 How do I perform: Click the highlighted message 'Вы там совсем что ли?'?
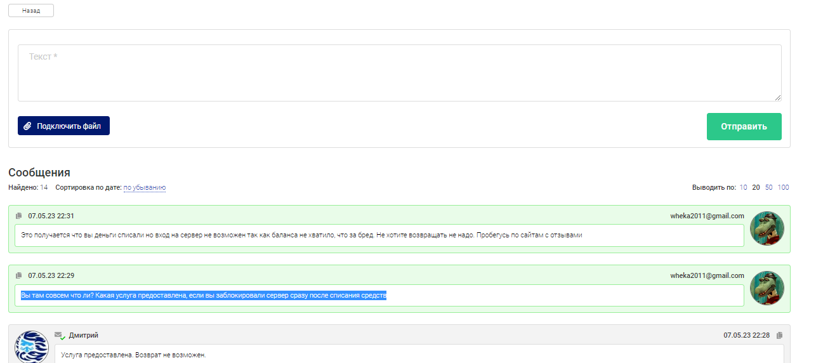(x=204, y=295)
